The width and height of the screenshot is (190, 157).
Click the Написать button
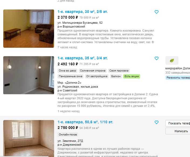point(178,131)
